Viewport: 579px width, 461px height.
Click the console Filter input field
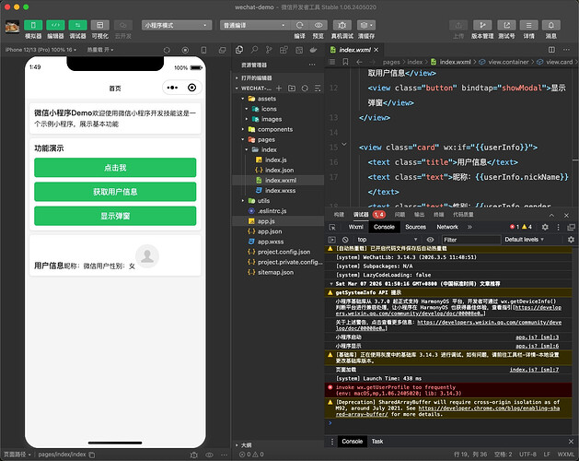point(470,240)
